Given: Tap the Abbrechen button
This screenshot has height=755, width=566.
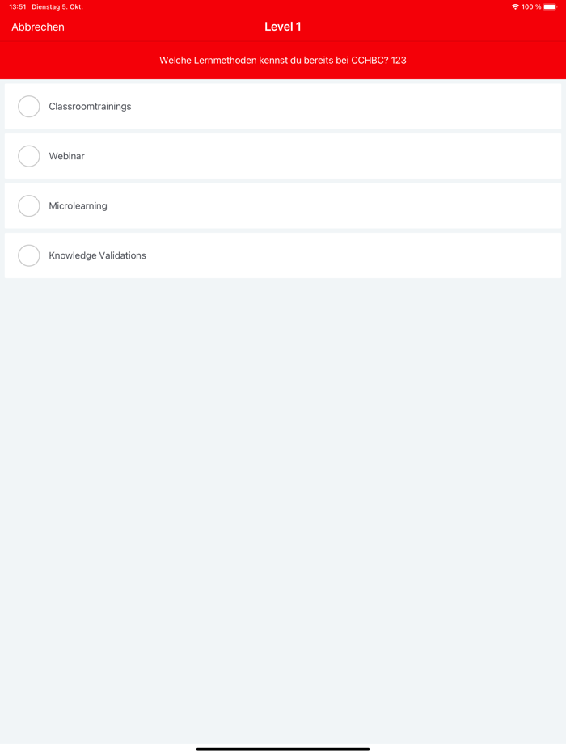Looking at the screenshot, I should point(38,27).
